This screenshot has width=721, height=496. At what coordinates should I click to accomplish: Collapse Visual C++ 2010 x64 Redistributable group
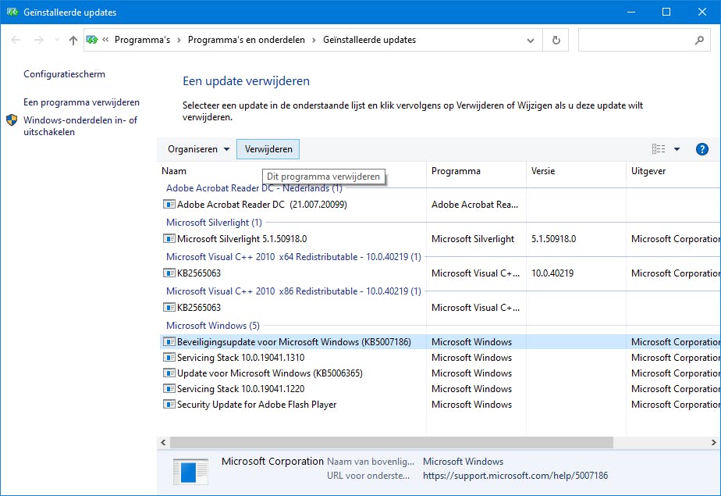coord(293,257)
